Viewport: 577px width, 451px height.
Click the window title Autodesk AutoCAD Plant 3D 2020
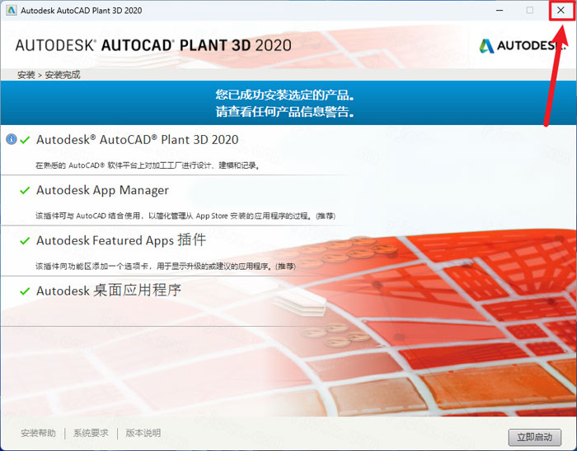pyautogui.click(x=82, y=11)
